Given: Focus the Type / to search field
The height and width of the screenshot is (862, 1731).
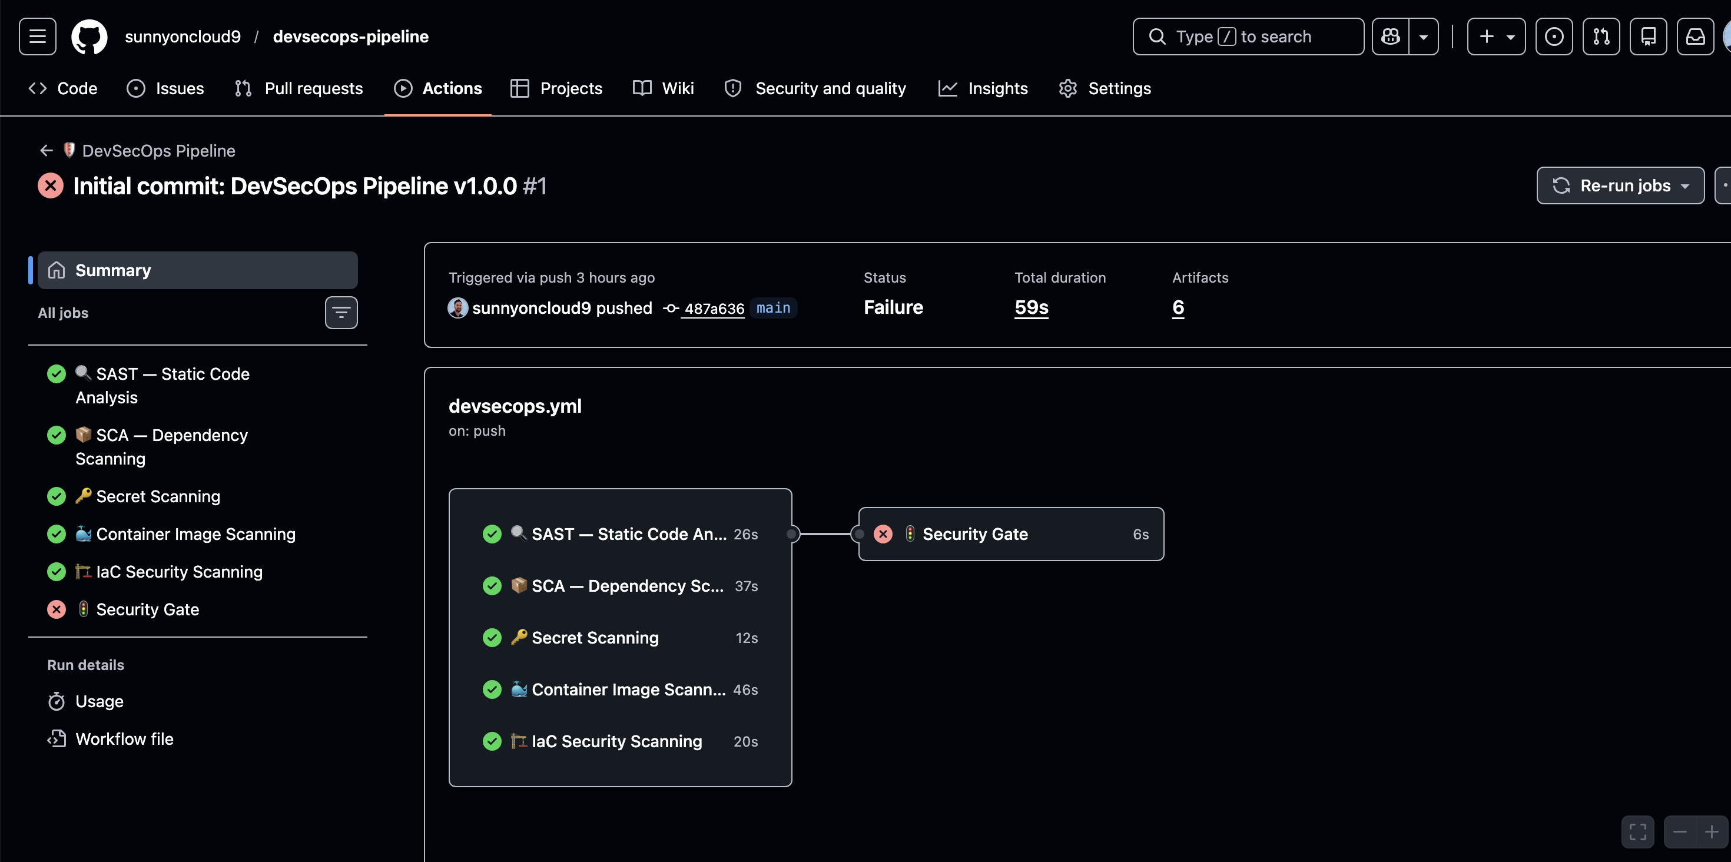Looking at the screenshot, I should click(1248, 37).
